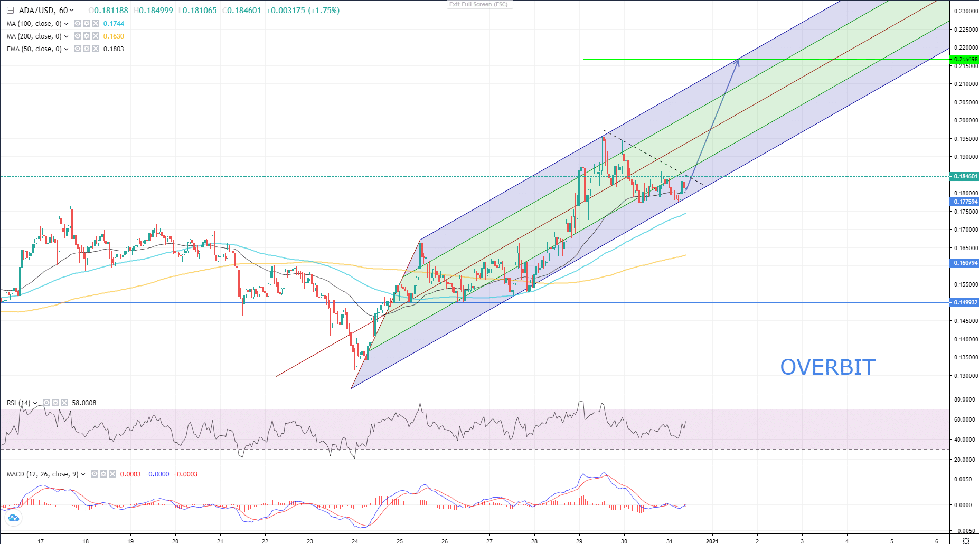
Task: Open chart settings gear at bottom right
Action: pos(966,540)
